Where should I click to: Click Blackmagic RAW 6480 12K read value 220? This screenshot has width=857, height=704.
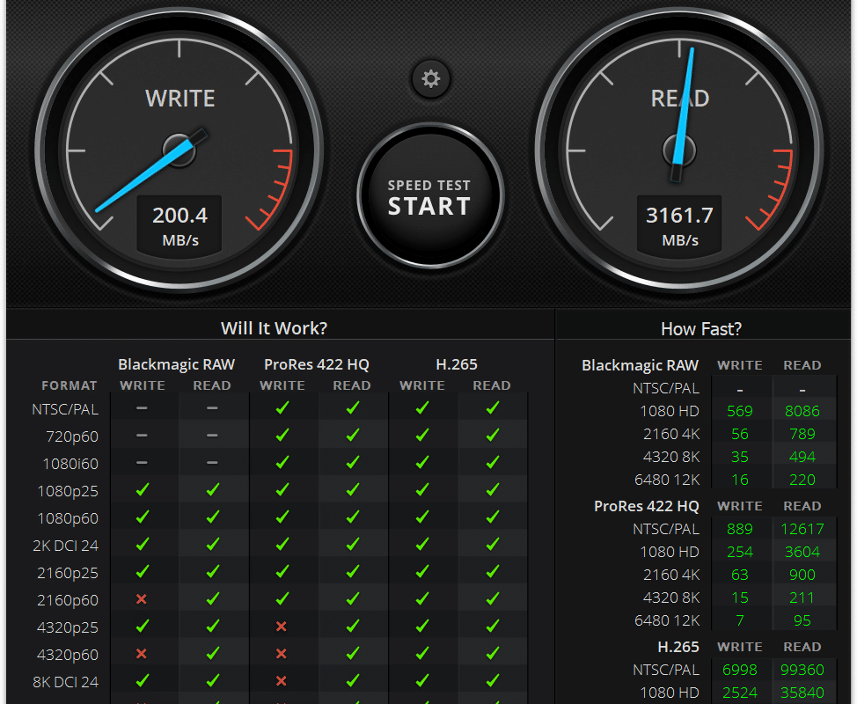[802, 480]
